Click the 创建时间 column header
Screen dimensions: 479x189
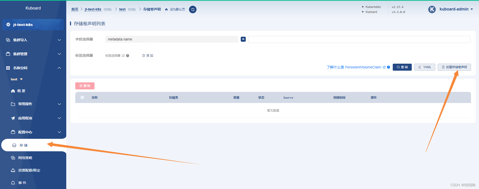[x=339, y=98]
